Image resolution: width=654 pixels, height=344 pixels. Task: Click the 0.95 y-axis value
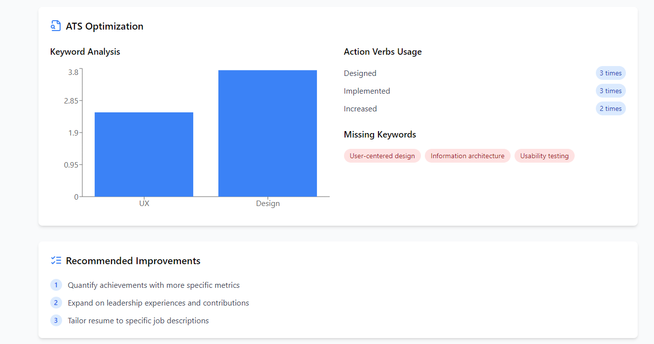pos(71,165)
